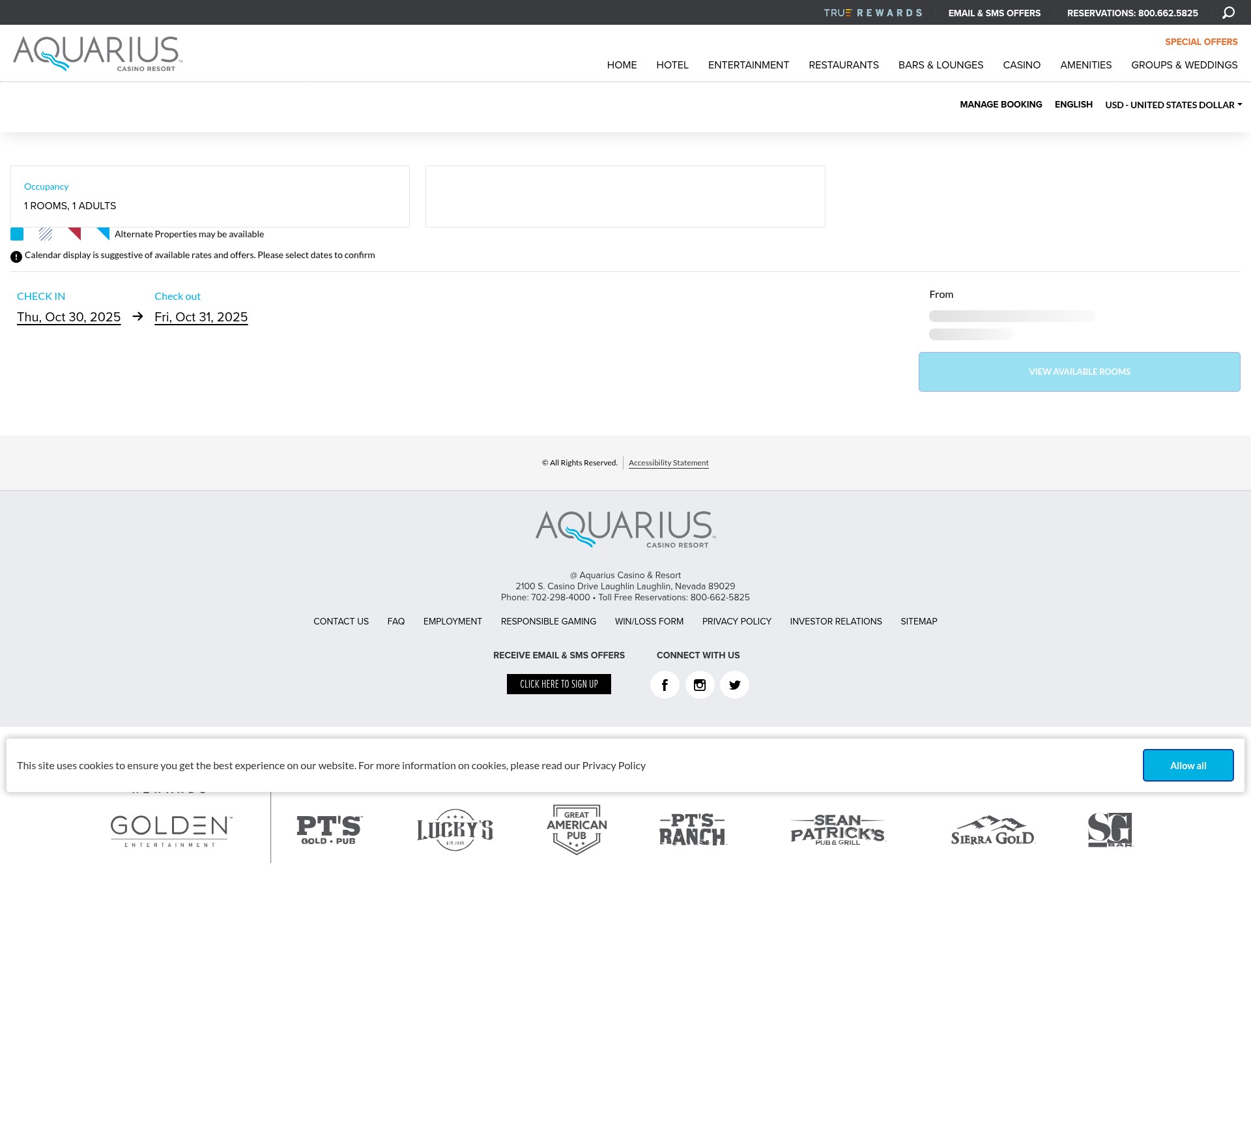
Task: Open WIN/LOSS FORM footer link
Action: click(x=649, y=621)
